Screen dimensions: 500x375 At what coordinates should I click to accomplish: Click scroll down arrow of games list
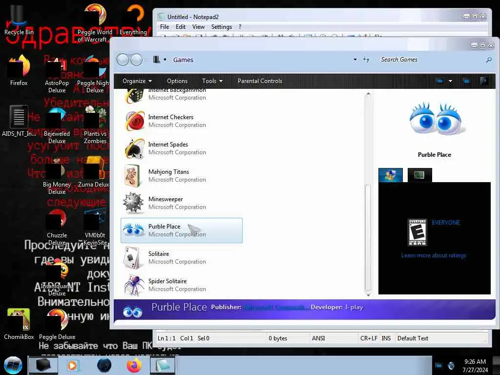point(368,295)
